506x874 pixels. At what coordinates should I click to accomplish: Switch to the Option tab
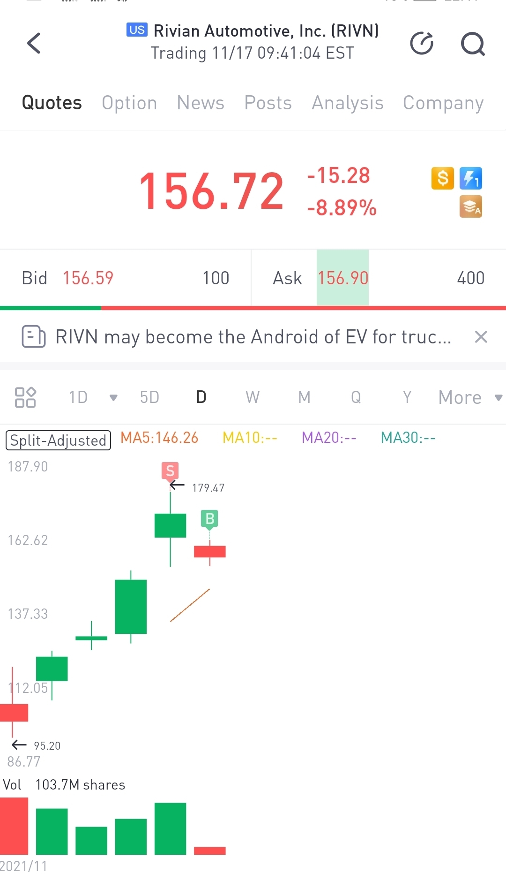tap(129, 103)
